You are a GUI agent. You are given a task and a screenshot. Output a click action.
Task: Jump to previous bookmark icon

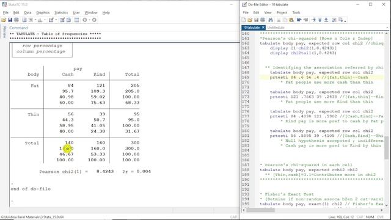pos(320,20)
